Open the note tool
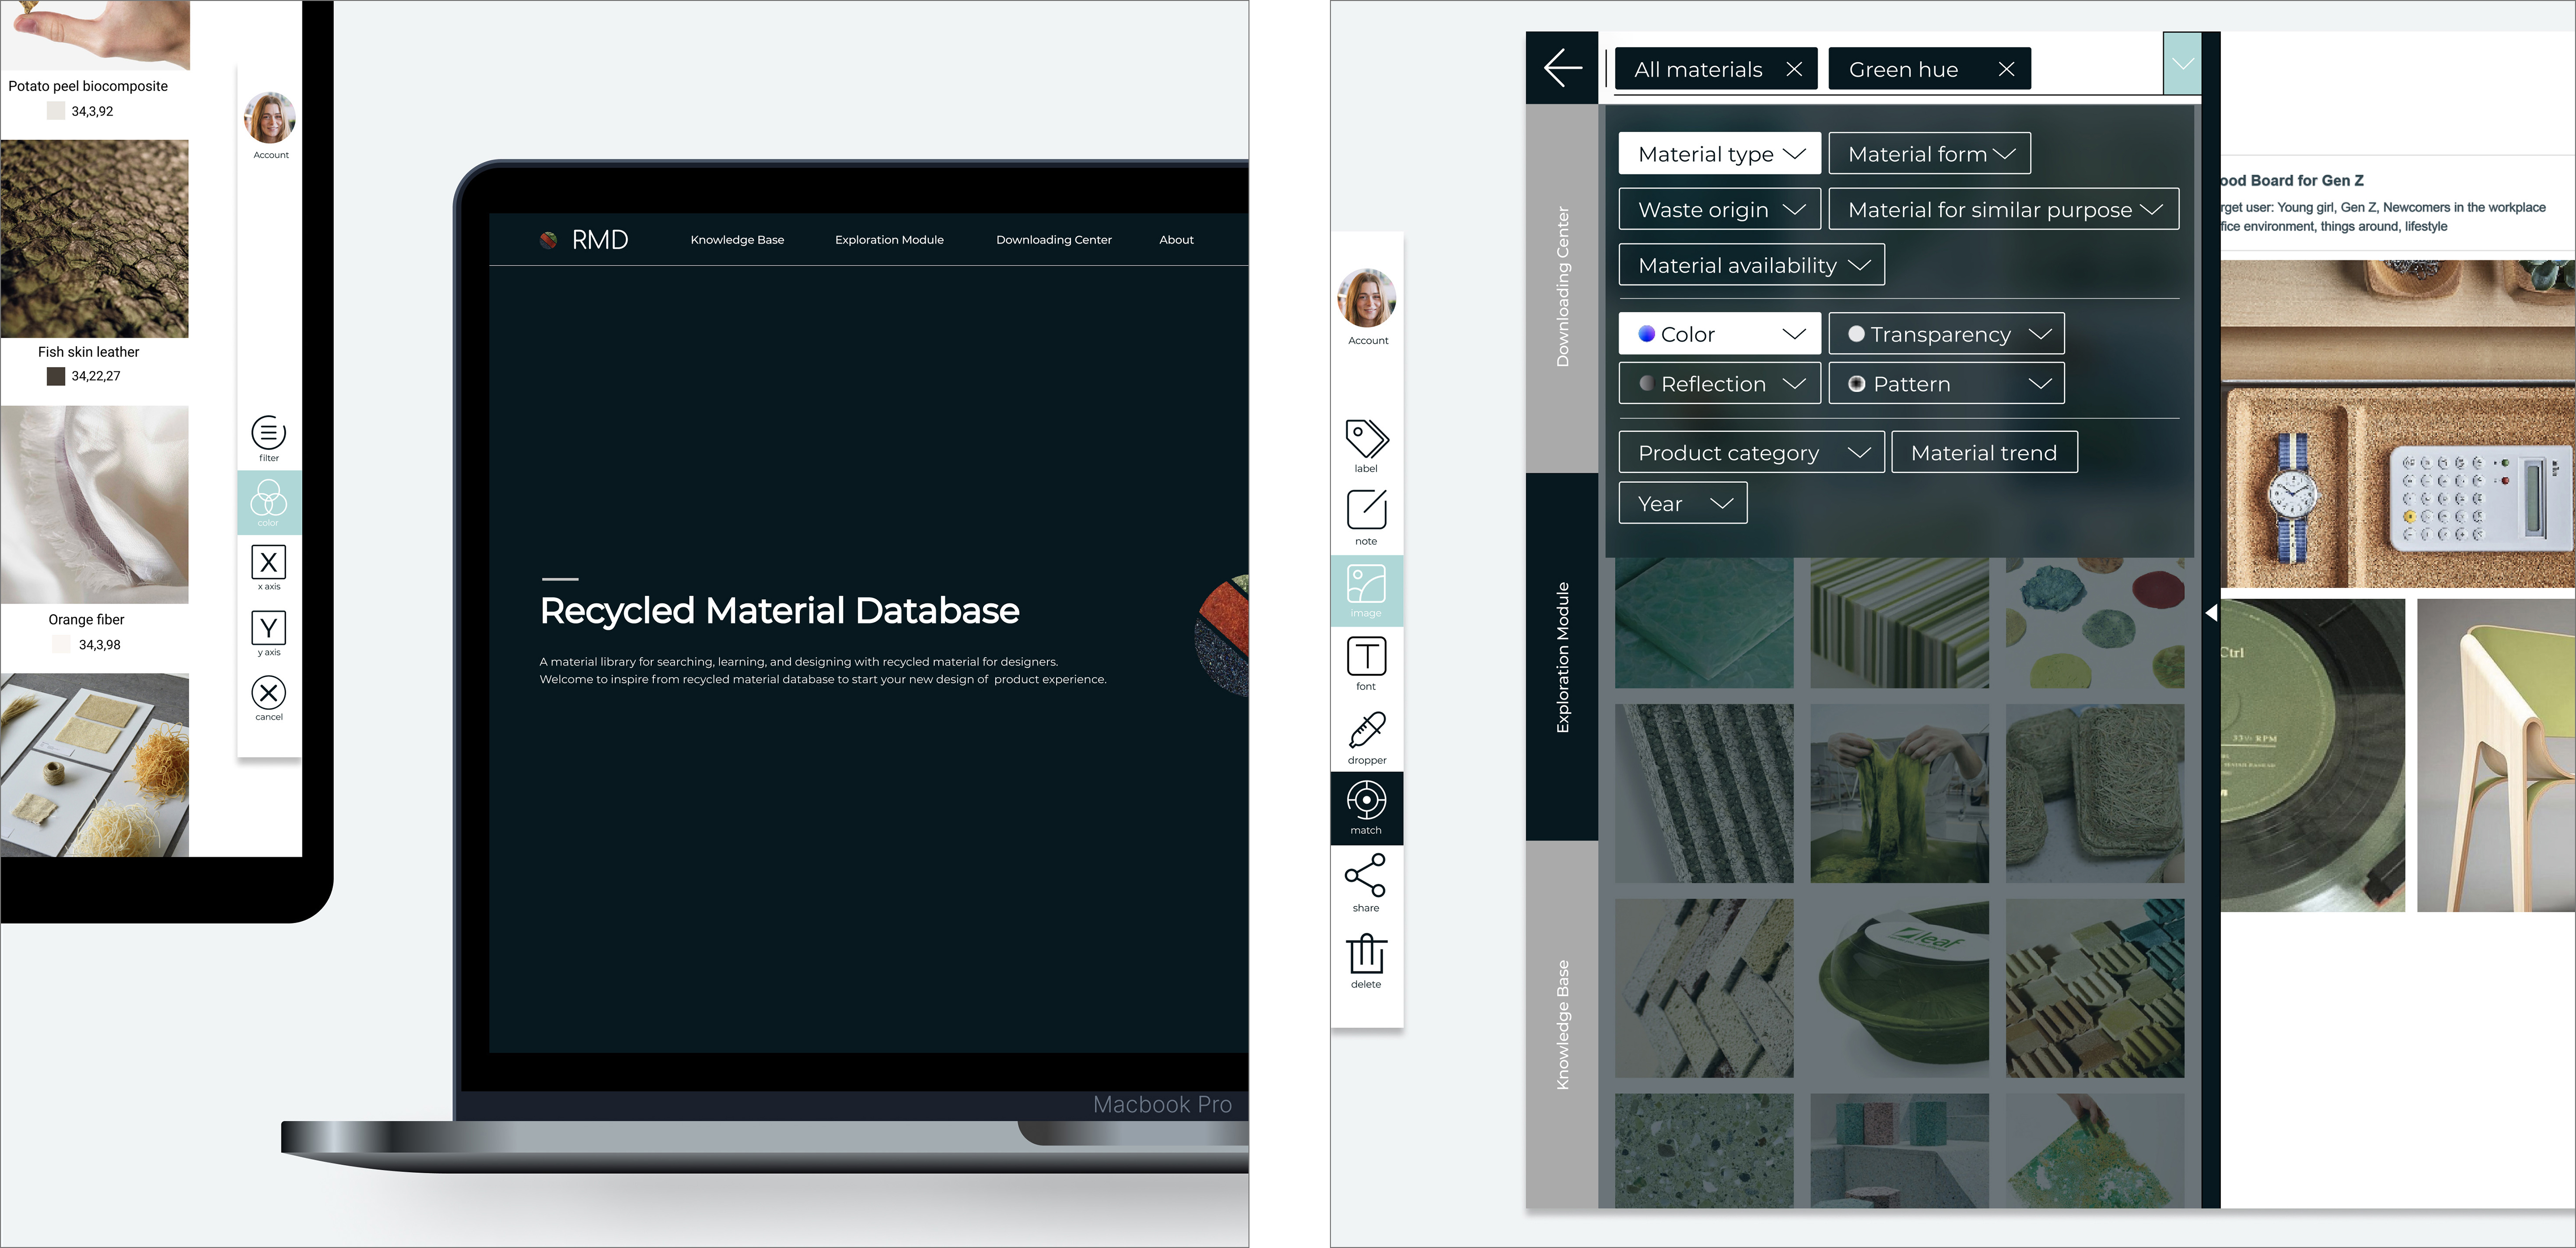This screenshot has height=1248, width=2576. click(1366, 513)
